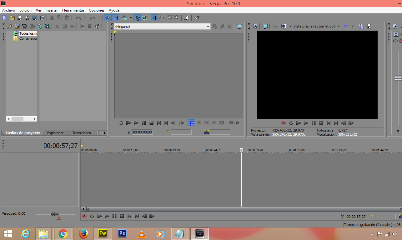Viewport: 402px width, 240px height.
Task: Switch to the Explorador tab
Action: tap(55, 133)
